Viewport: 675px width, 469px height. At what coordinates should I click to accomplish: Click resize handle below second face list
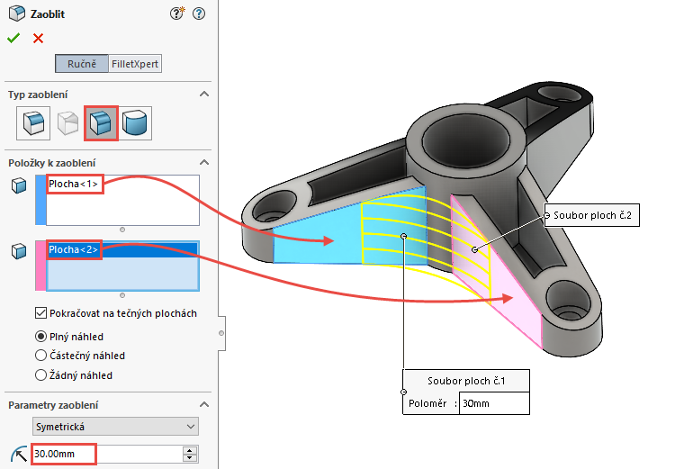(122, 295)
